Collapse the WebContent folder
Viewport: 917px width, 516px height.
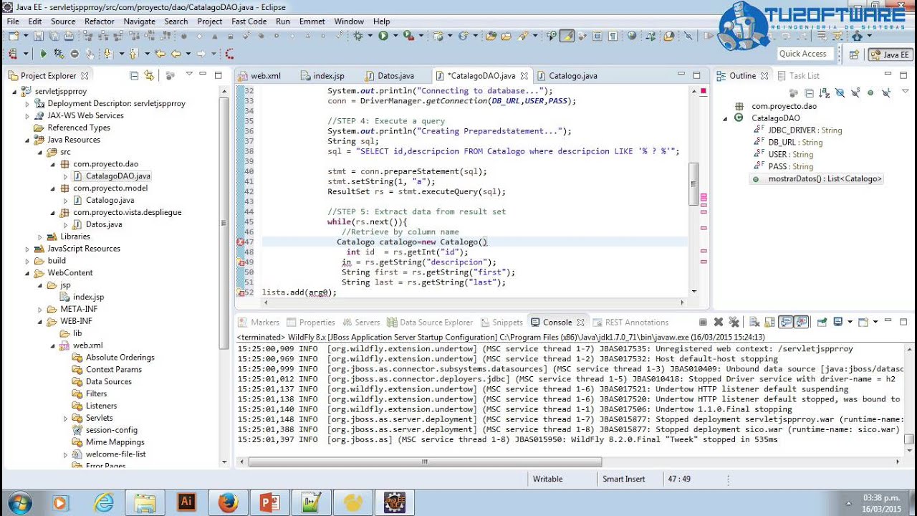[x=28, y=273]
